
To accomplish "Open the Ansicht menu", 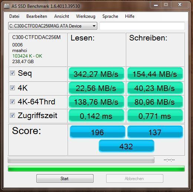I will click(x=62, y=16).
